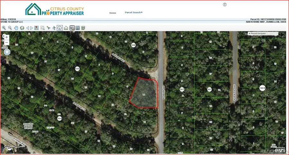Click the locate crosshair circle button
The image size is (289, 155).
[7, 52]
